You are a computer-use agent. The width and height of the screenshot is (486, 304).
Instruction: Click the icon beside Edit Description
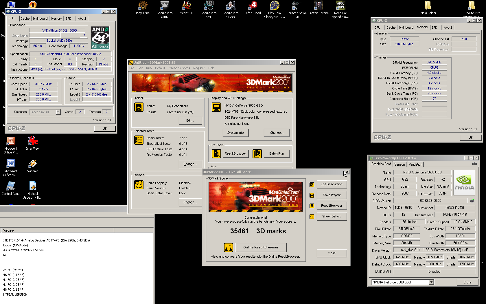[x=312, y=184]
